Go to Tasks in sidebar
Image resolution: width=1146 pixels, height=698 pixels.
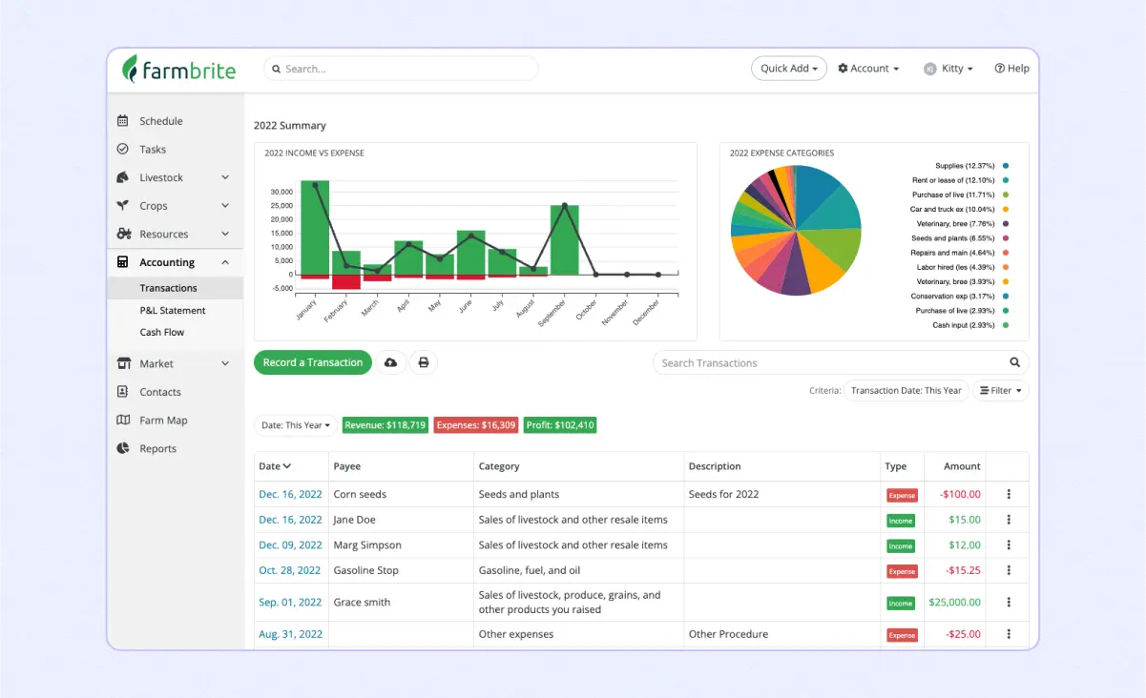pos(153,149)
